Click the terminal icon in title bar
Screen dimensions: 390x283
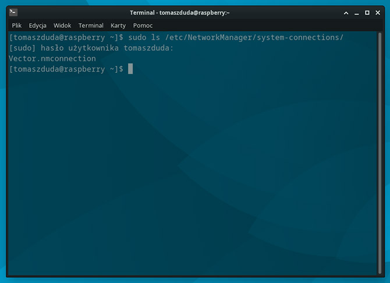click(13, 12)
